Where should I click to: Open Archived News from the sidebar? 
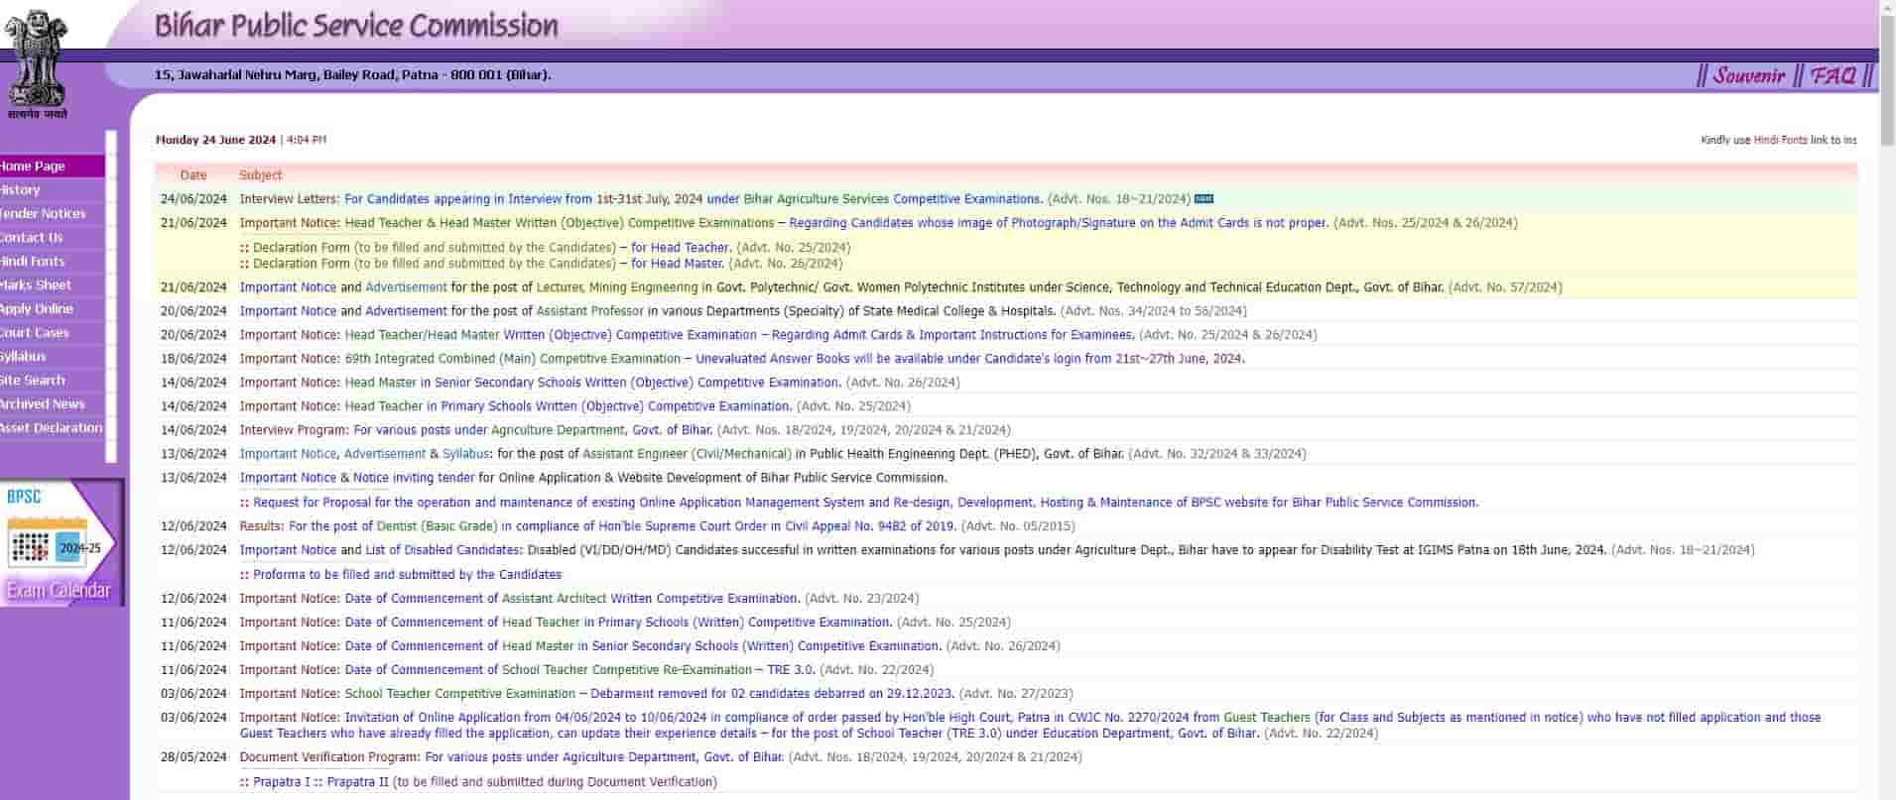pos(42,404)
